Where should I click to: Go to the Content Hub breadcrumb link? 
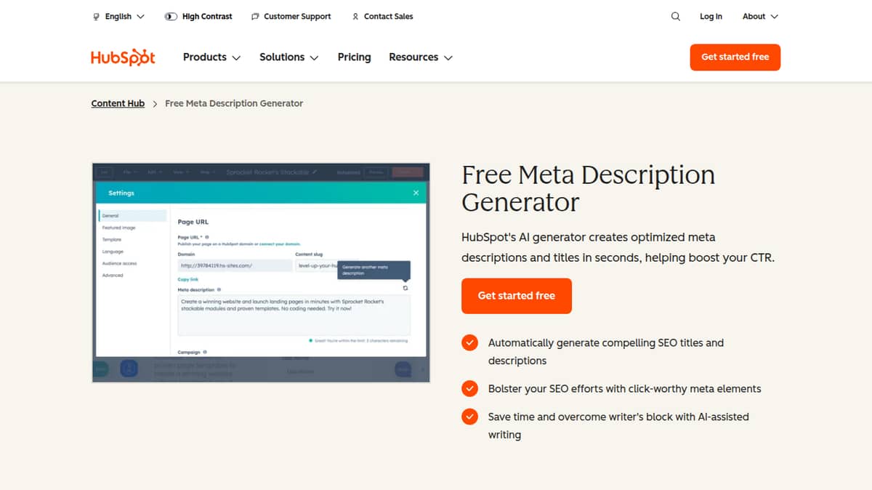pos(118,103)
